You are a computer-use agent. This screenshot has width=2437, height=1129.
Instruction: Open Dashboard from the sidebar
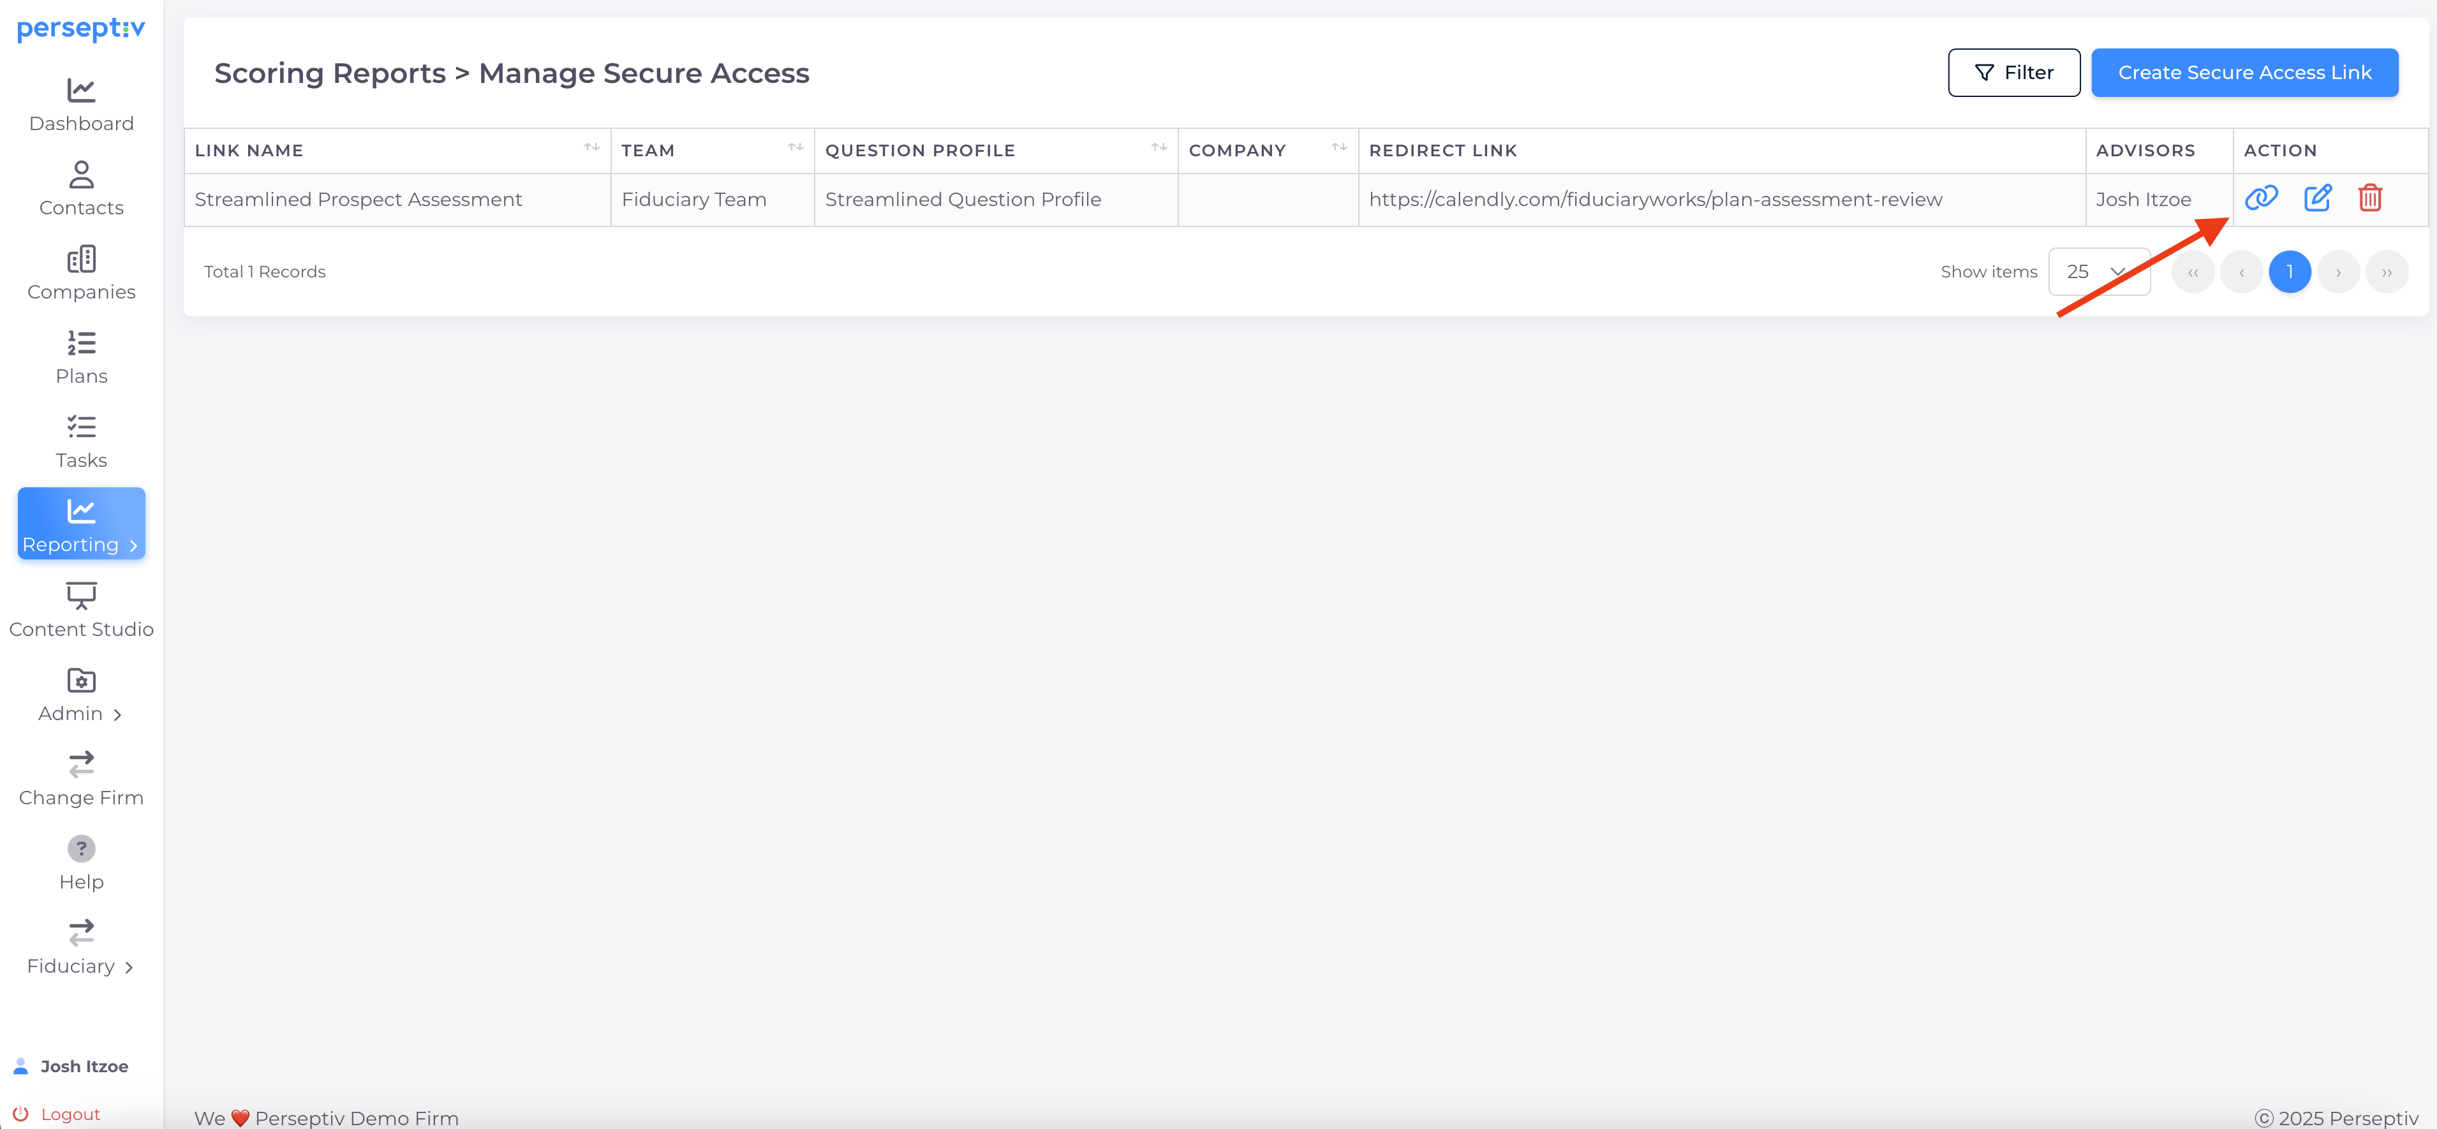click(82, 105)
